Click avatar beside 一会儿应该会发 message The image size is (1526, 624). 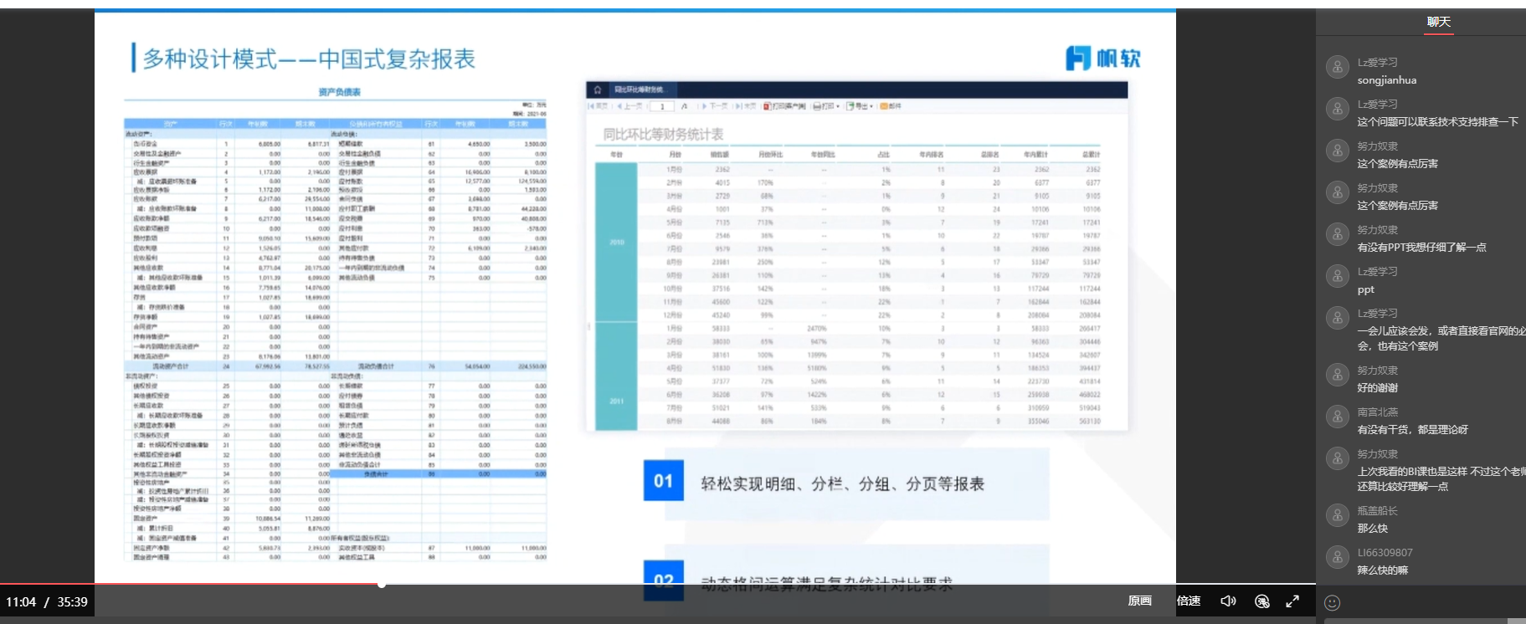click(1338, 318)
